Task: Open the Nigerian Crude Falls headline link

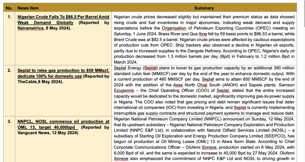Action: [x=63, y=20]
